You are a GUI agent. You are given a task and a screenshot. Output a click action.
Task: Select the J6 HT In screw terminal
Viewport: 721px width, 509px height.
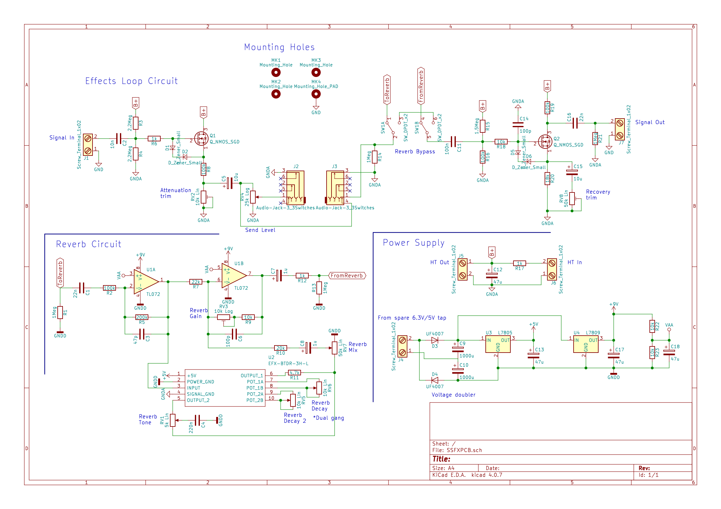(x=552, y=269)
